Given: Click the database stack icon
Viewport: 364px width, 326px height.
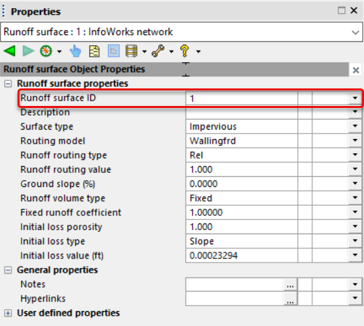Looking at the screenshot, I should click(x=131, y=51).
